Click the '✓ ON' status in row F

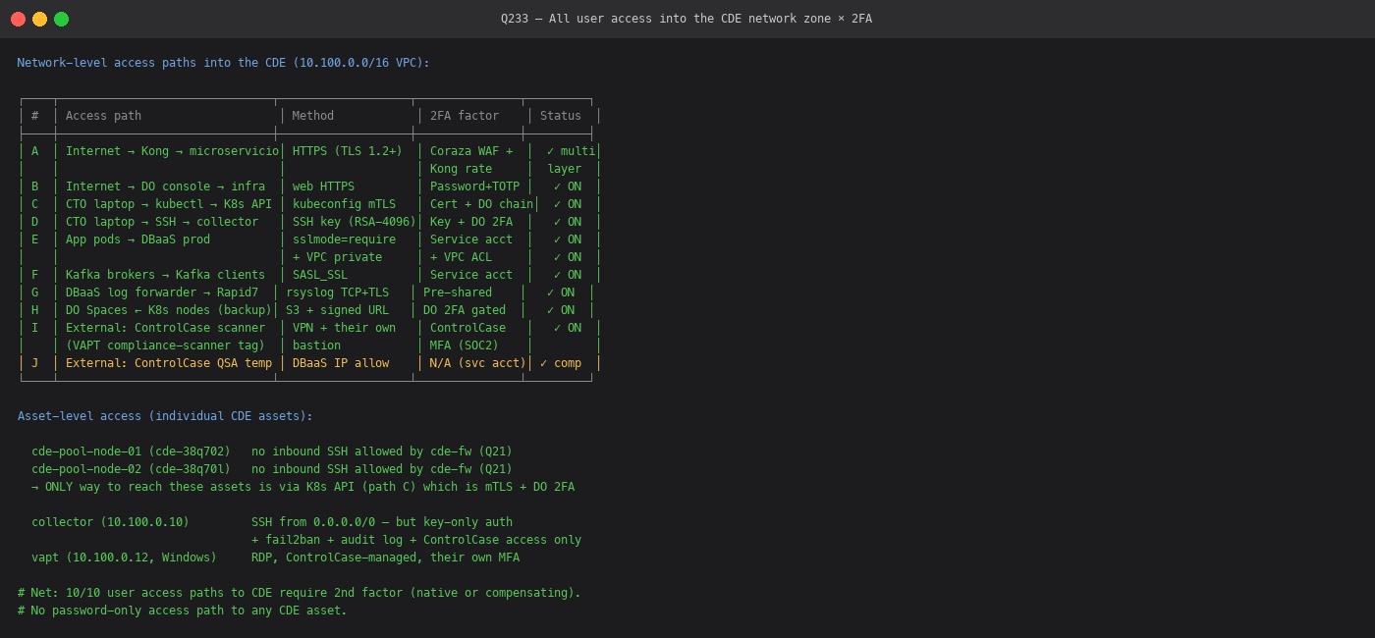point(568,275)
